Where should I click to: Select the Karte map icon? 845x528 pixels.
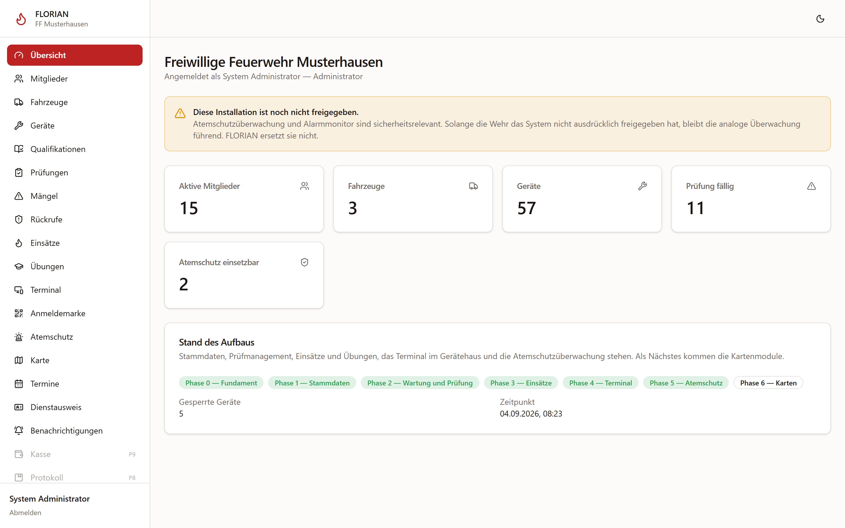19,360
